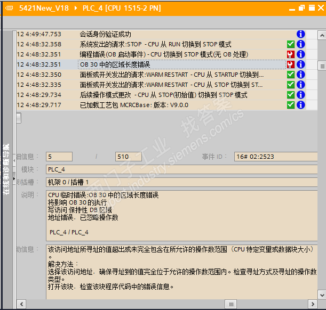Screen dimensions: 326x310
Task: Open the 在线和诊断导航 side tab
Action: click(6, 169)
